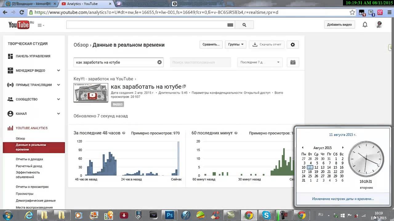Click the Добавить видео button
Screen dimensions: 394x221
339,25
